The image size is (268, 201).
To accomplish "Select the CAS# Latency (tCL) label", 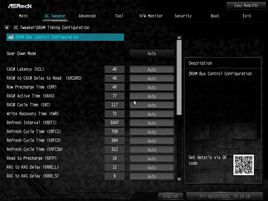I will pyautogui.click(x=25, y=69).
